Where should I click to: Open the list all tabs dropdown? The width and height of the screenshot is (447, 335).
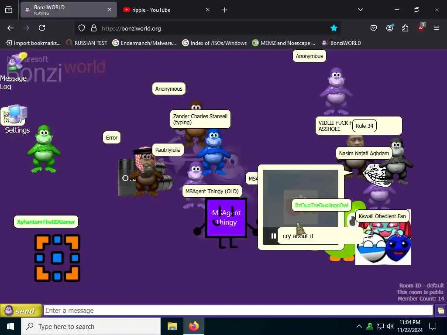(x=360, y=10)
